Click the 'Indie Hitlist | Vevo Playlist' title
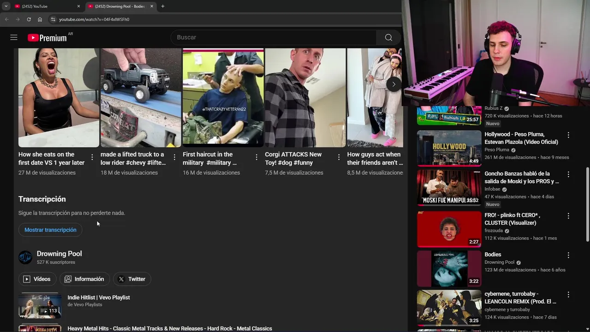This screenshot has width=590, height=332. click(x=99, y=297)
